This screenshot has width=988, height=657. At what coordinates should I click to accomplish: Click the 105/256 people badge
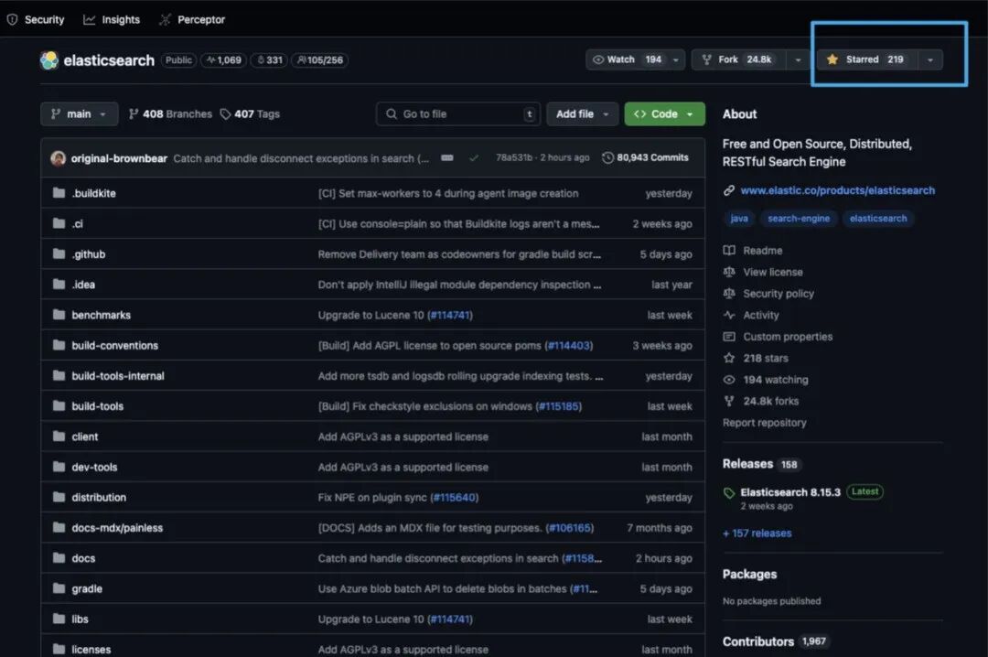tap(320, 59)
